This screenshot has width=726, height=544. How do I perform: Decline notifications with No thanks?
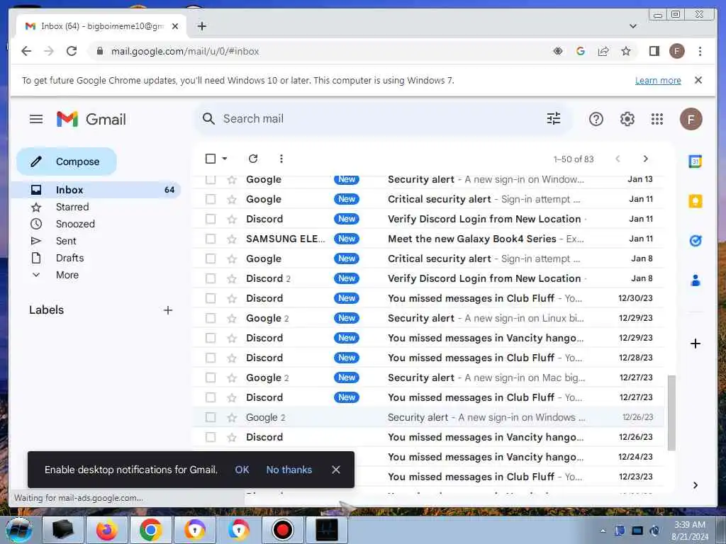tap(289, 470)
